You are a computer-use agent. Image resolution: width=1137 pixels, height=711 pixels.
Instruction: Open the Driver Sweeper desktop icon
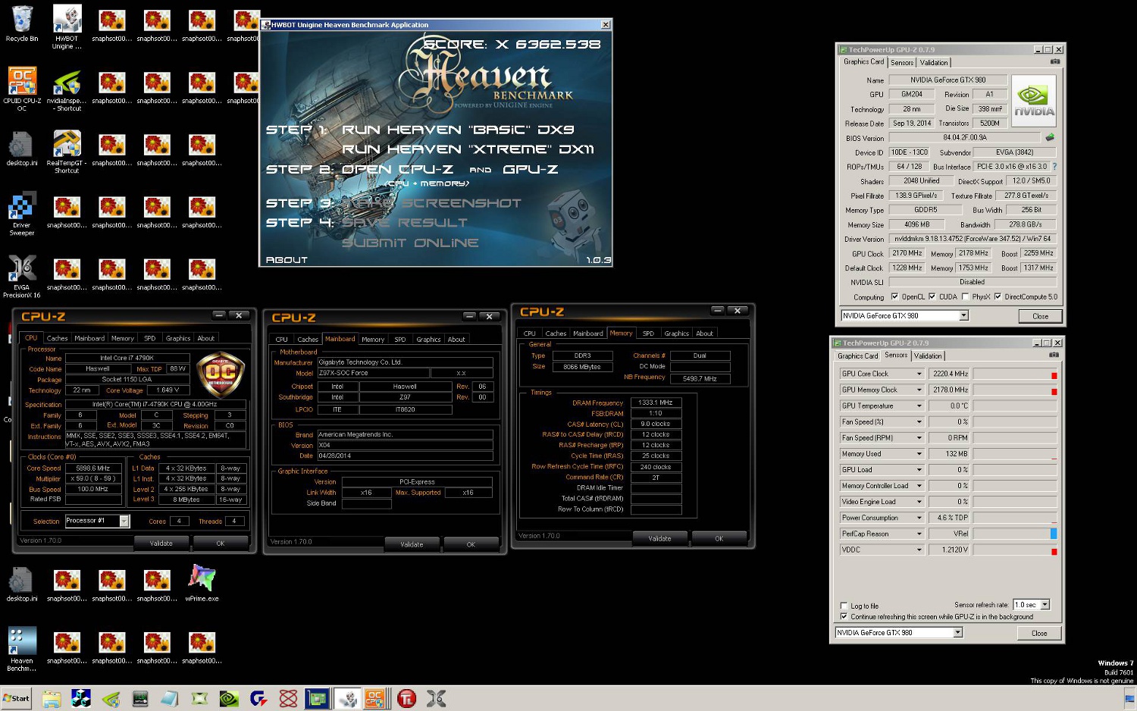[22, 214]
